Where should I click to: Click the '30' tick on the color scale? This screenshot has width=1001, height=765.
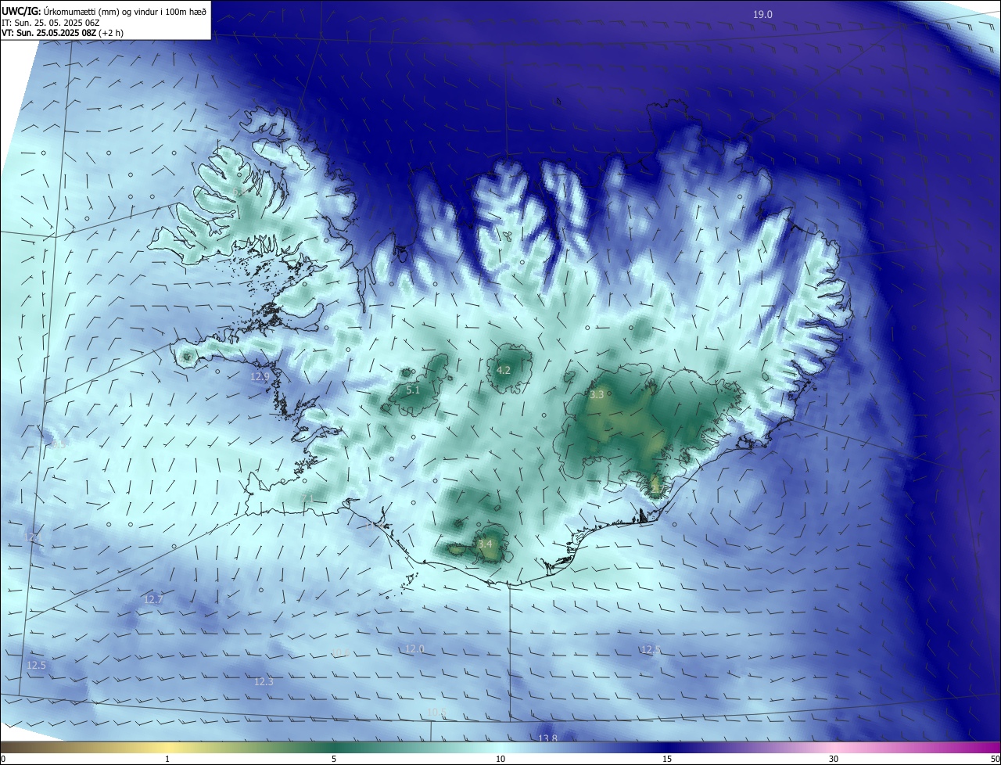834,759
